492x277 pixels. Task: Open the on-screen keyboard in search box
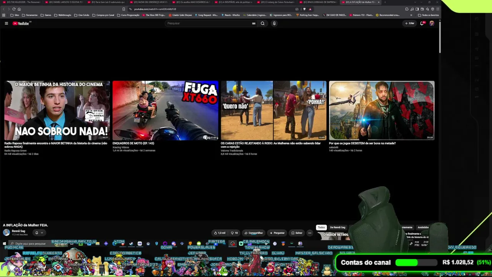tap(254, 23)
